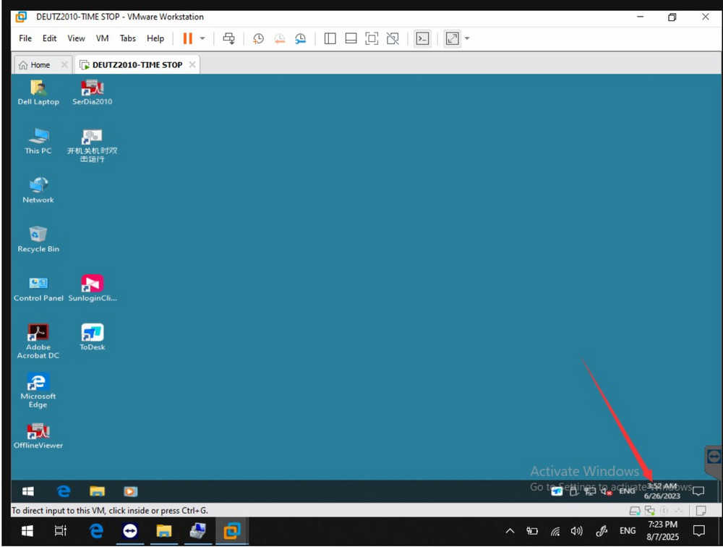This screenshot has width=723, height=547.
Task: Open host volume control
Action: (576, 531)
